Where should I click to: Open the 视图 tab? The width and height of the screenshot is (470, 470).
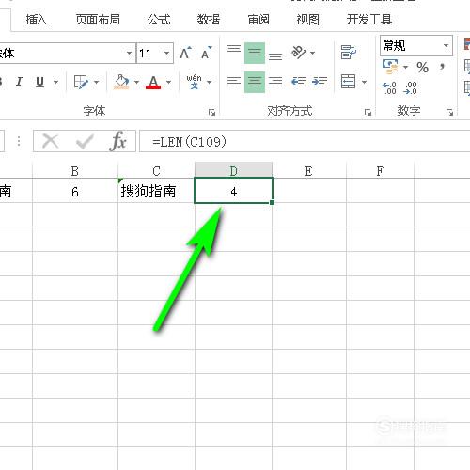(307, 20)
